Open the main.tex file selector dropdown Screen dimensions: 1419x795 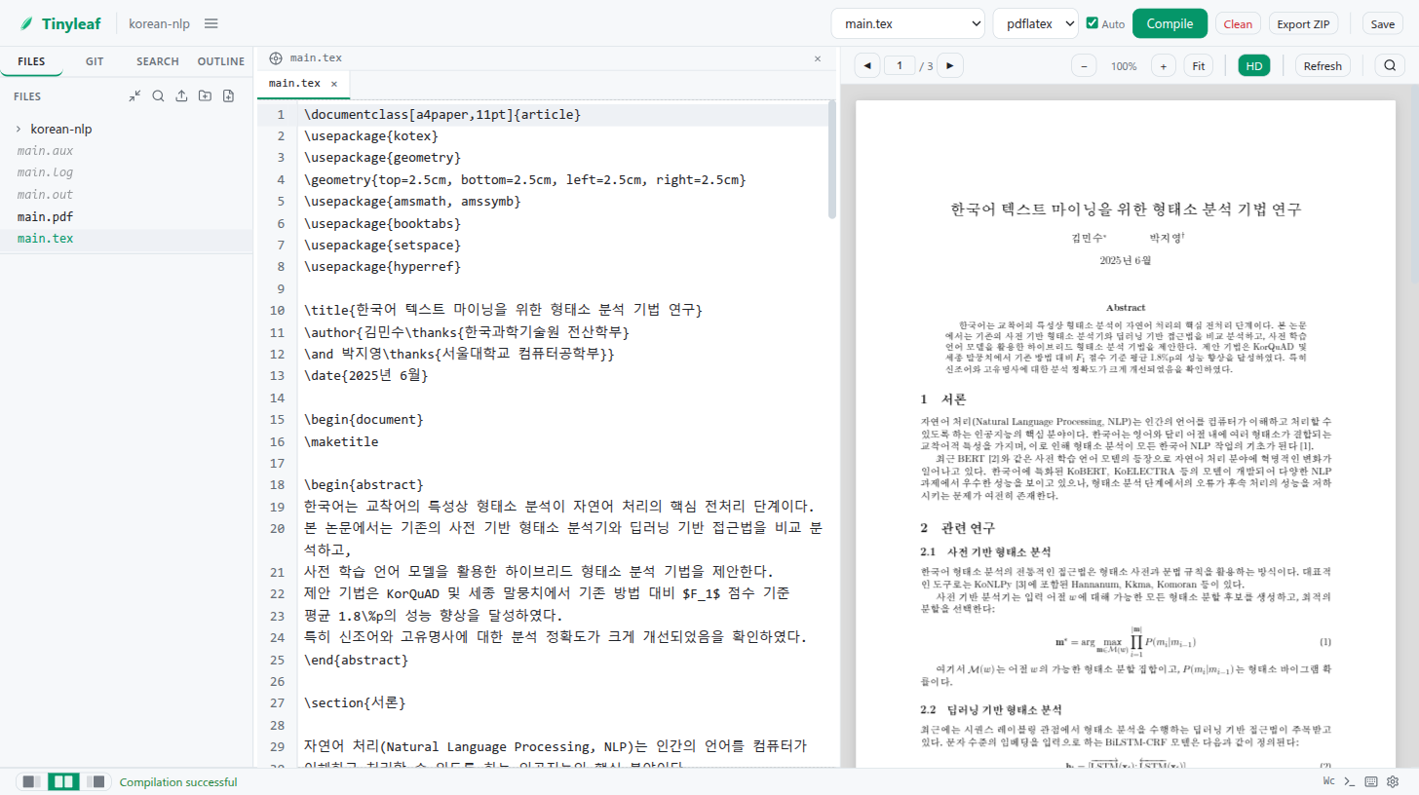908,23
